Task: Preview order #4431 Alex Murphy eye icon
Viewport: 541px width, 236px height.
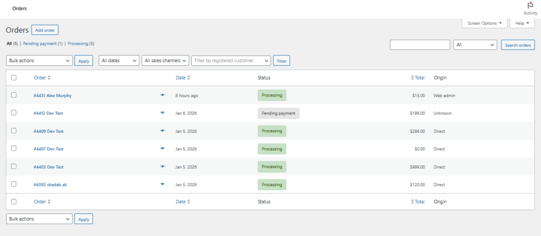Action: [163, 95]
